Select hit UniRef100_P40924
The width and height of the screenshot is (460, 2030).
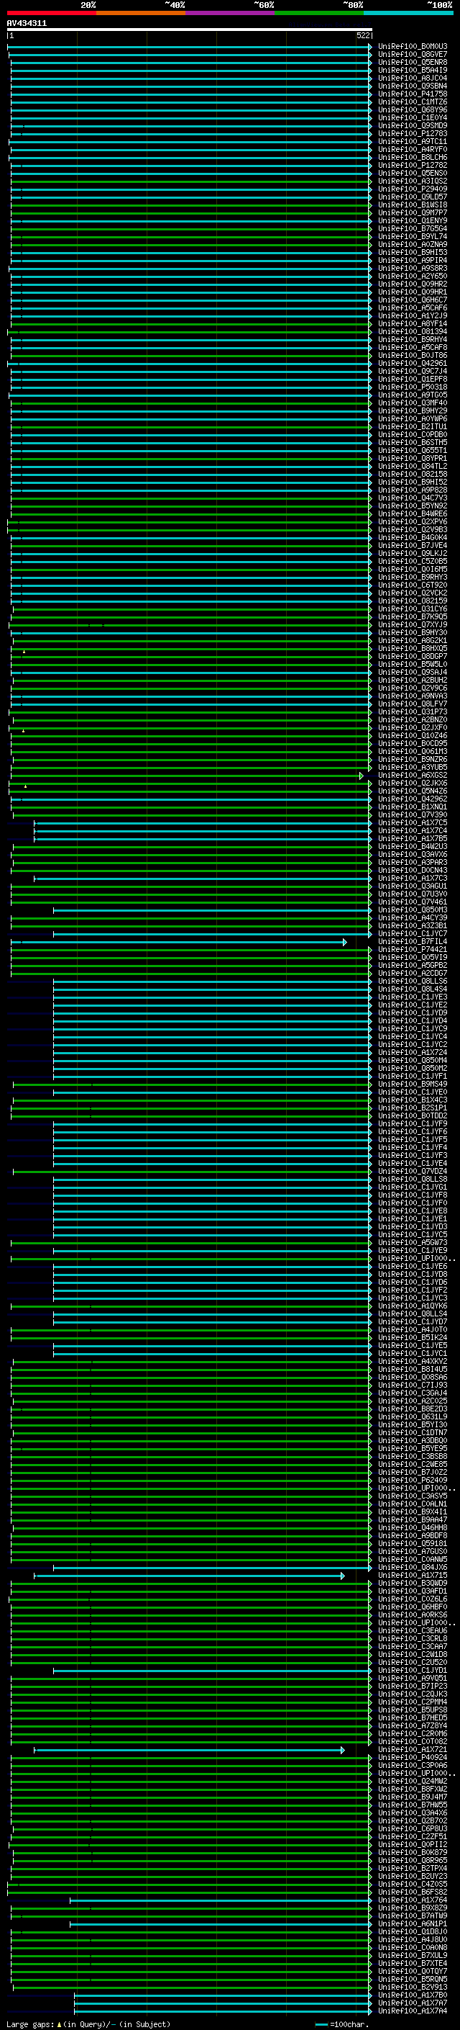click(x=412, y=1757)
